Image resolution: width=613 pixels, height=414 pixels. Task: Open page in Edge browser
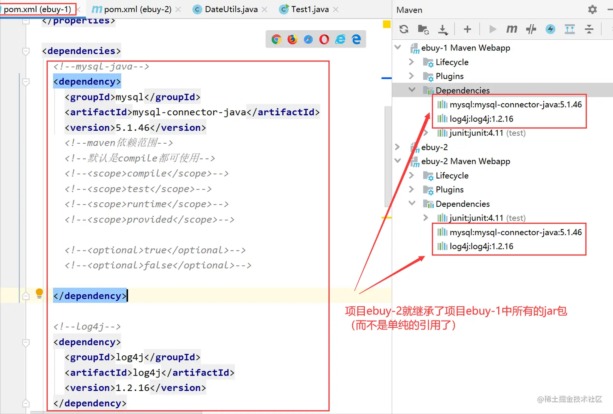click(x=356, y=39)
